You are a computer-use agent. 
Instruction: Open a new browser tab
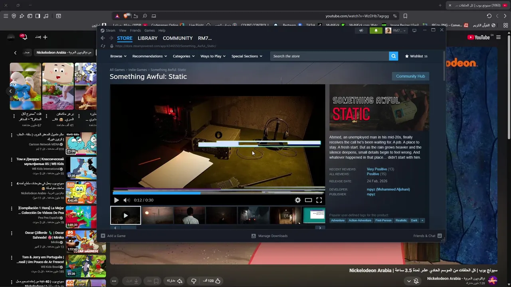tap(440, 5)
